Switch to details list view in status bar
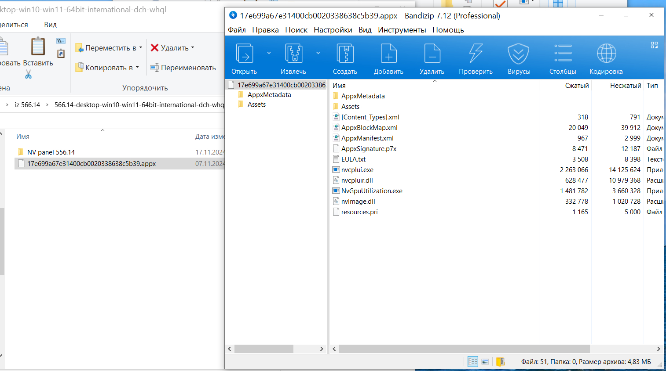Image resolution: width=666 pixels, height=371 pixels. click(473, 361)
